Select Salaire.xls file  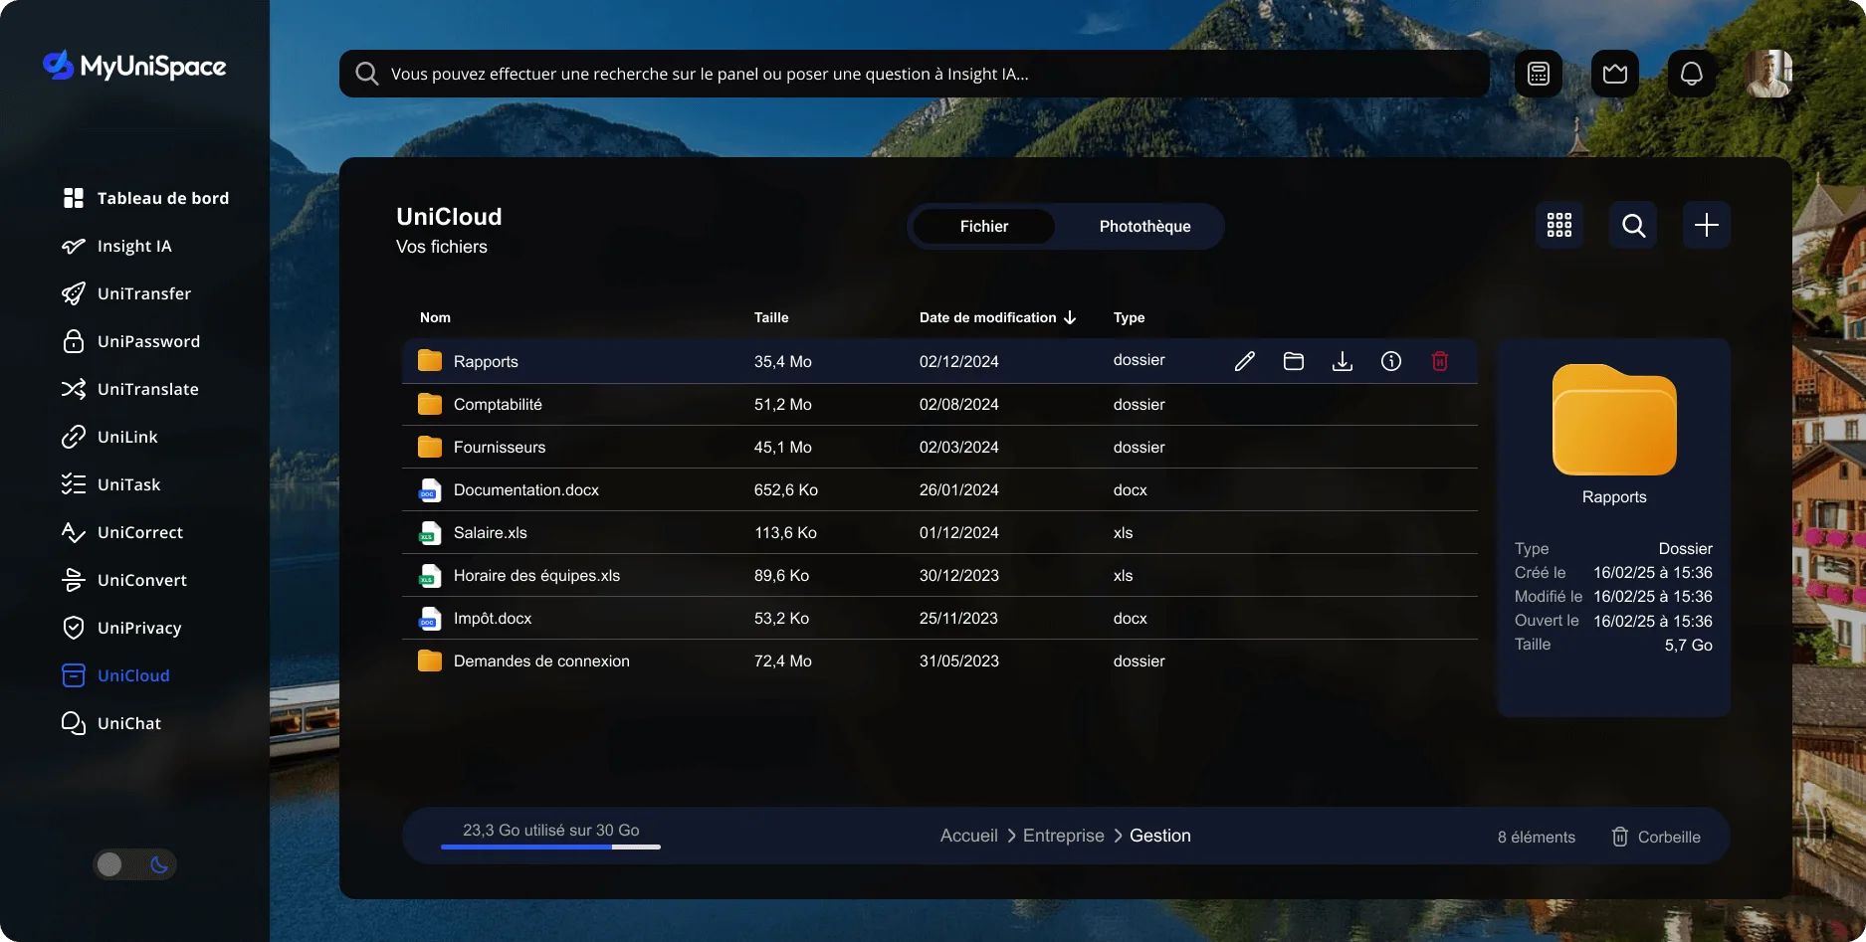pyautogui.click(x=939, y=532)
